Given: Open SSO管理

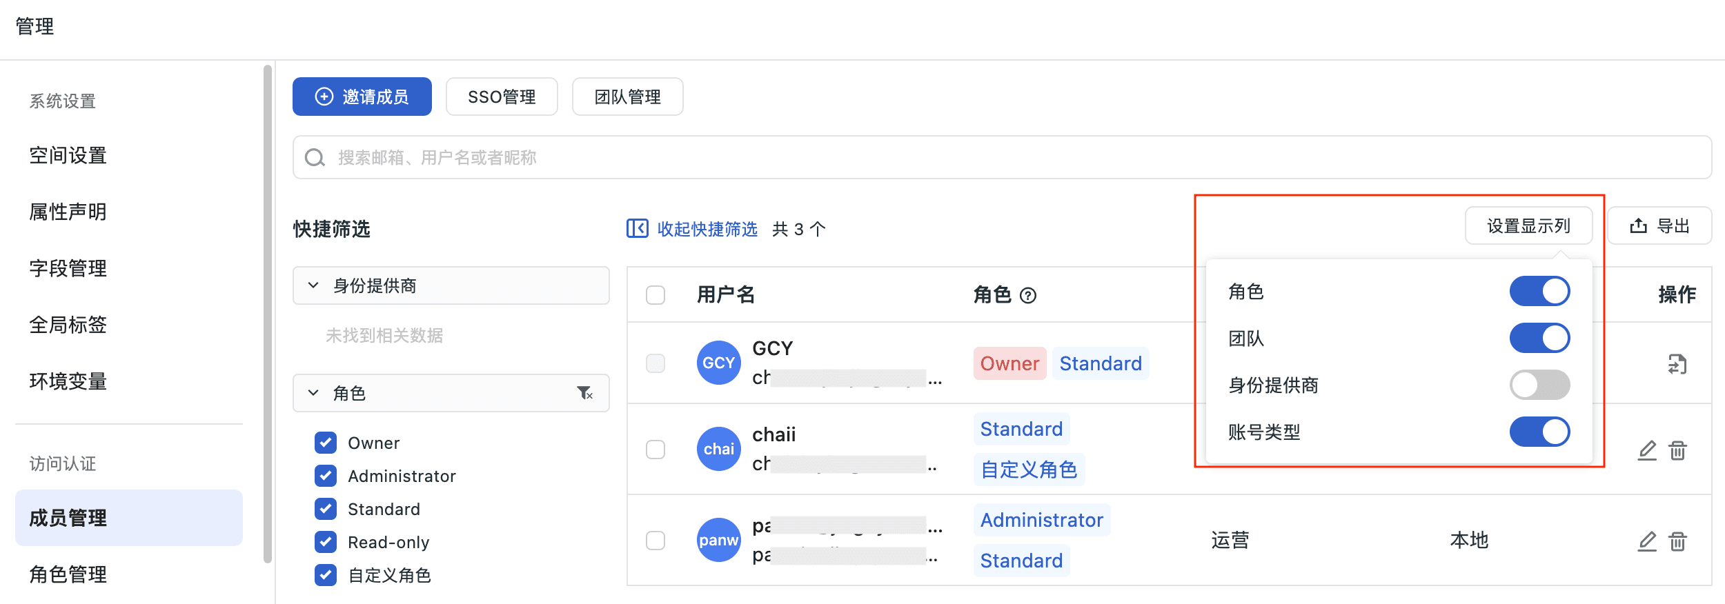Looking at the screenshot, I should [502, 97].
